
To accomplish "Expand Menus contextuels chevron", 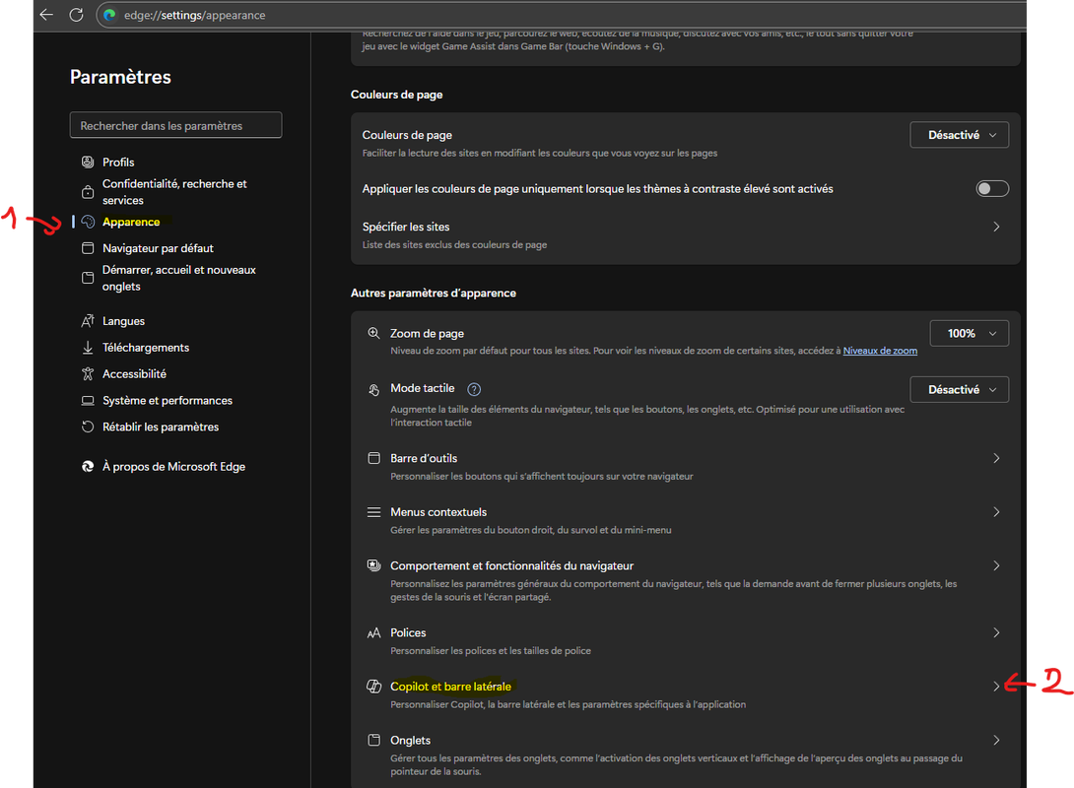I will click(x=996, y=512).
